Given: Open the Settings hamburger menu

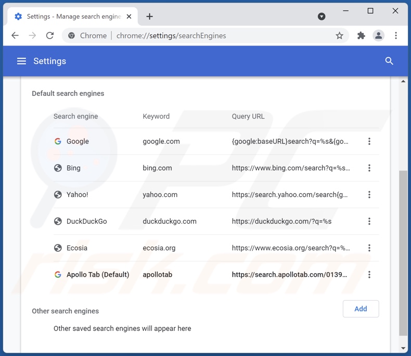Looking at the screenshot, I should coord(21,61).
